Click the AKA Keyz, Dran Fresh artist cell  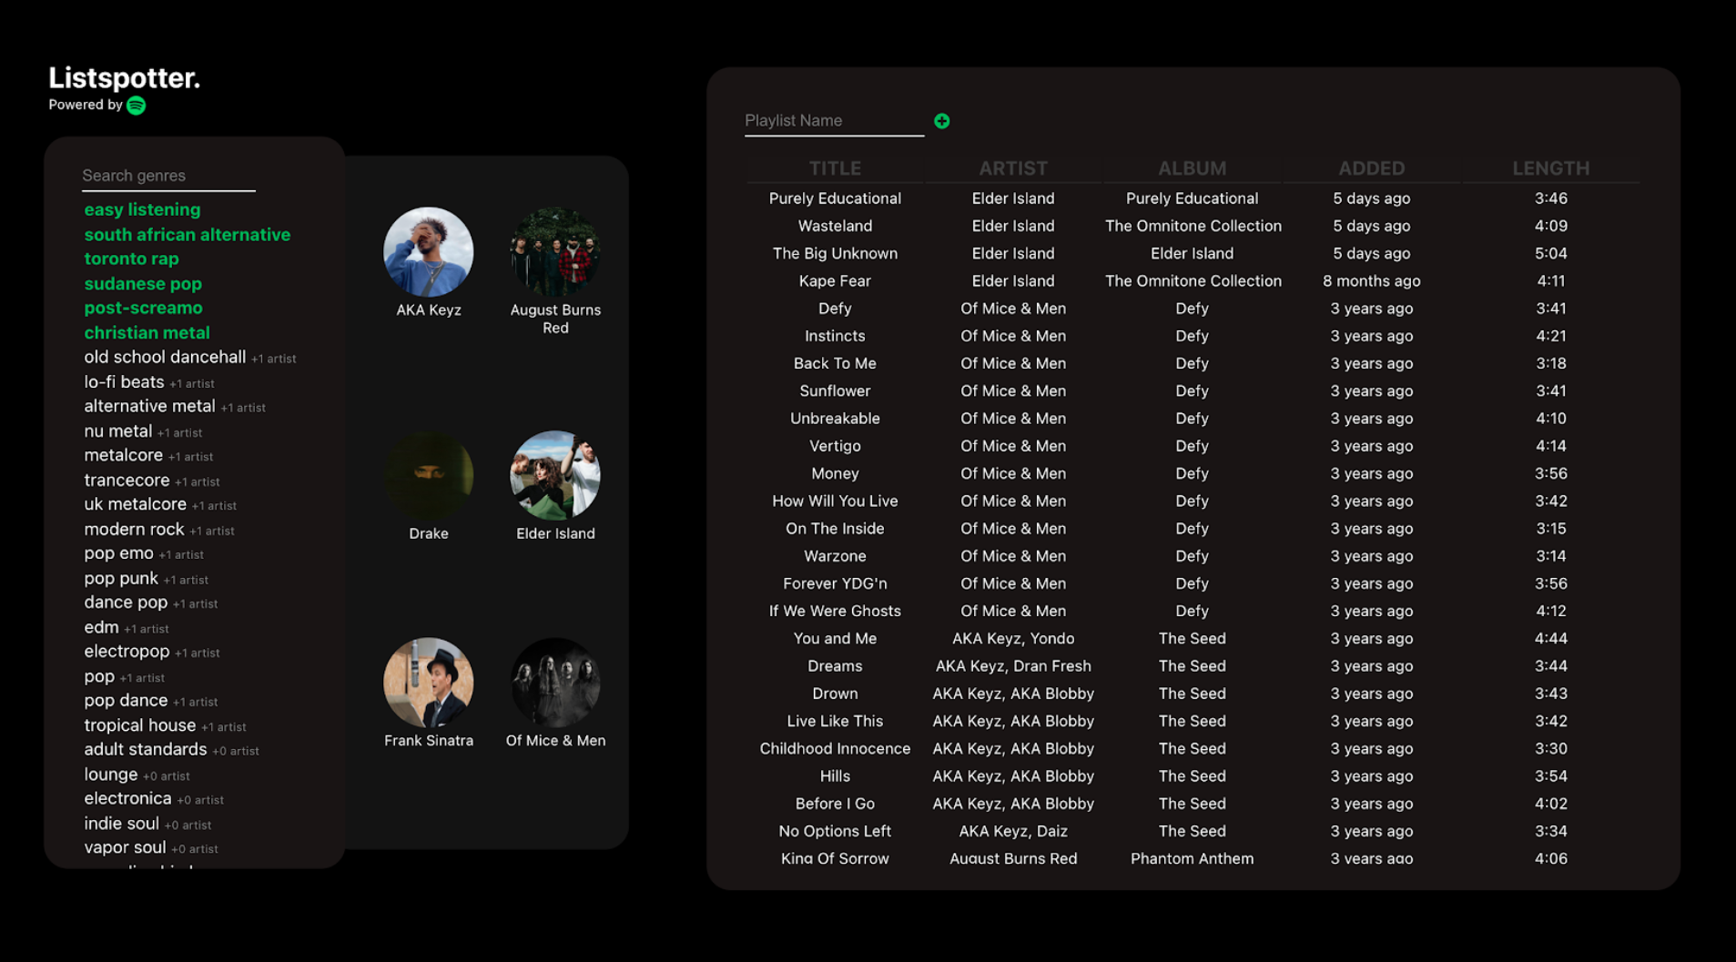pos(1013,666)
